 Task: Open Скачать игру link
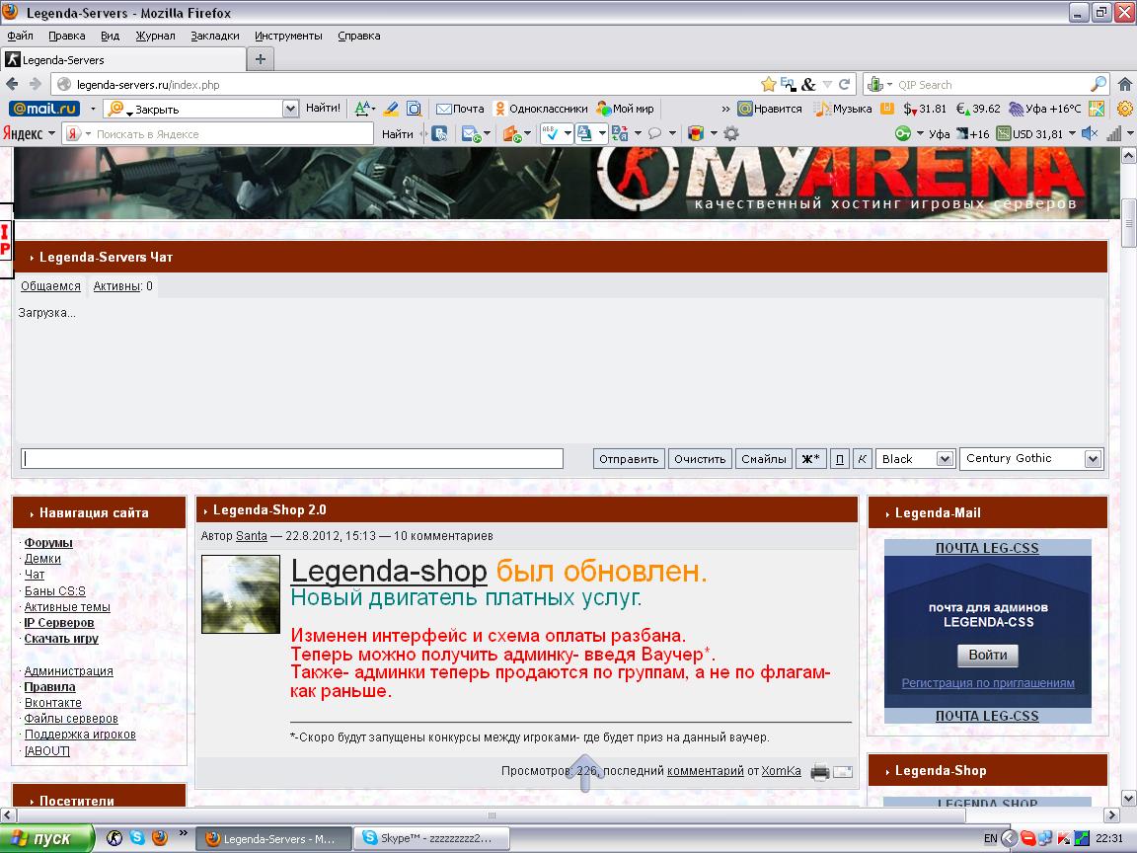pos(61,639)
